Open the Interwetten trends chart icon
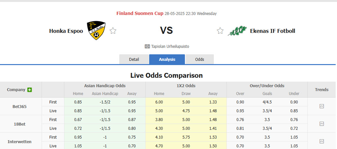 [322, 141]
